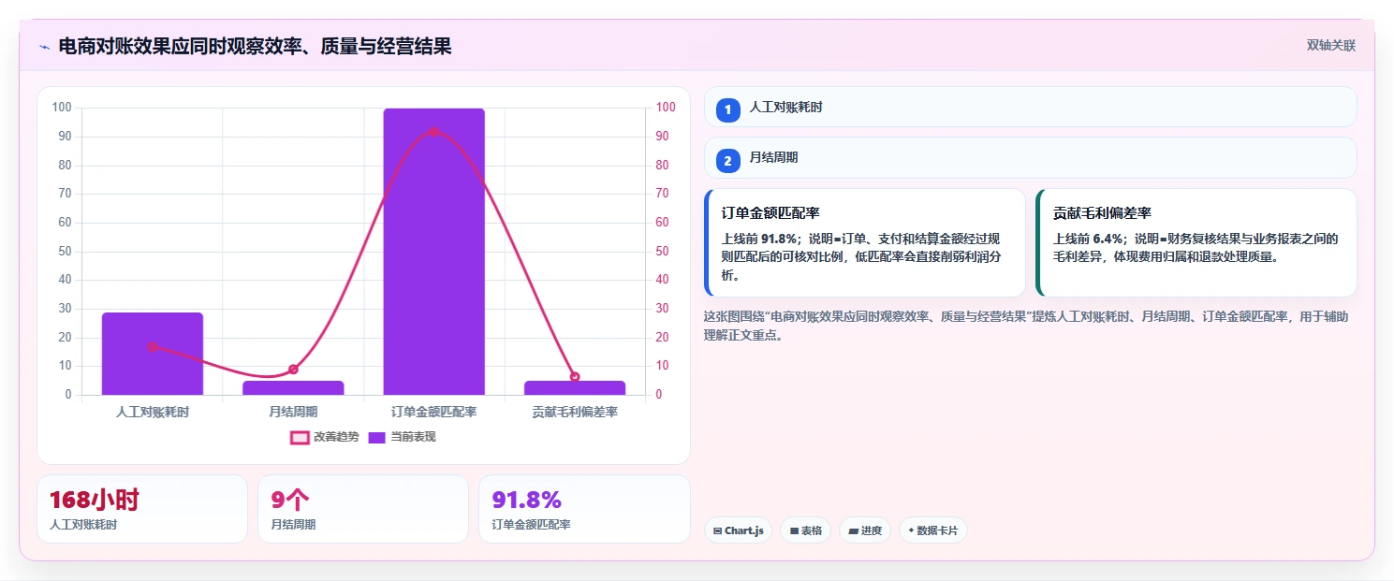This screenshot has height=581, width=1394.
Task: Open the 贡献毛利偏差率 description card
Action: (1196, 242)
